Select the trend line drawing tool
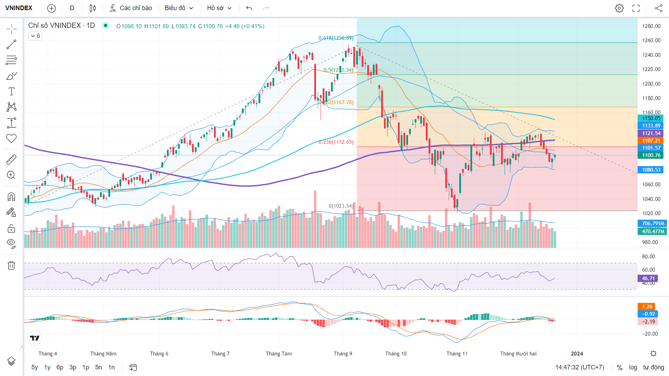Image resolution: width=669 pixels, height=376 pixels. pyautogui.click(x=11, y=44)
